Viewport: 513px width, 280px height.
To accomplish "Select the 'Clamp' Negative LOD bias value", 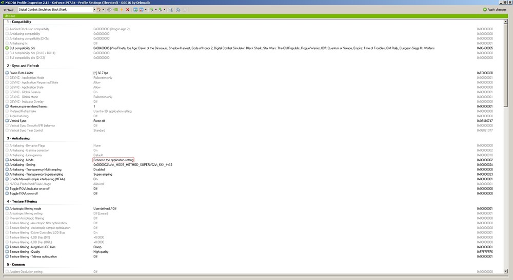I will pos(97,247).
